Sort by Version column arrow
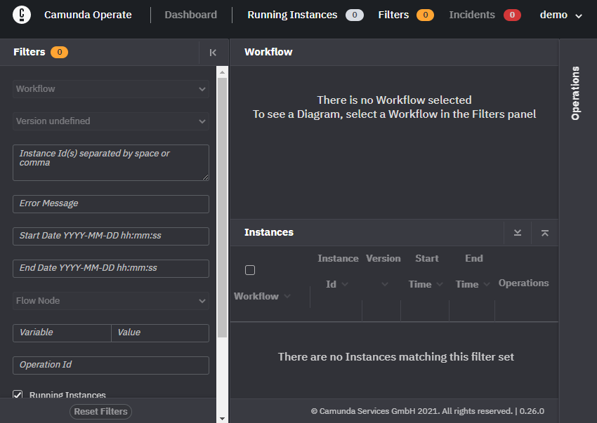The image size is (597, 423). point(385,284)
